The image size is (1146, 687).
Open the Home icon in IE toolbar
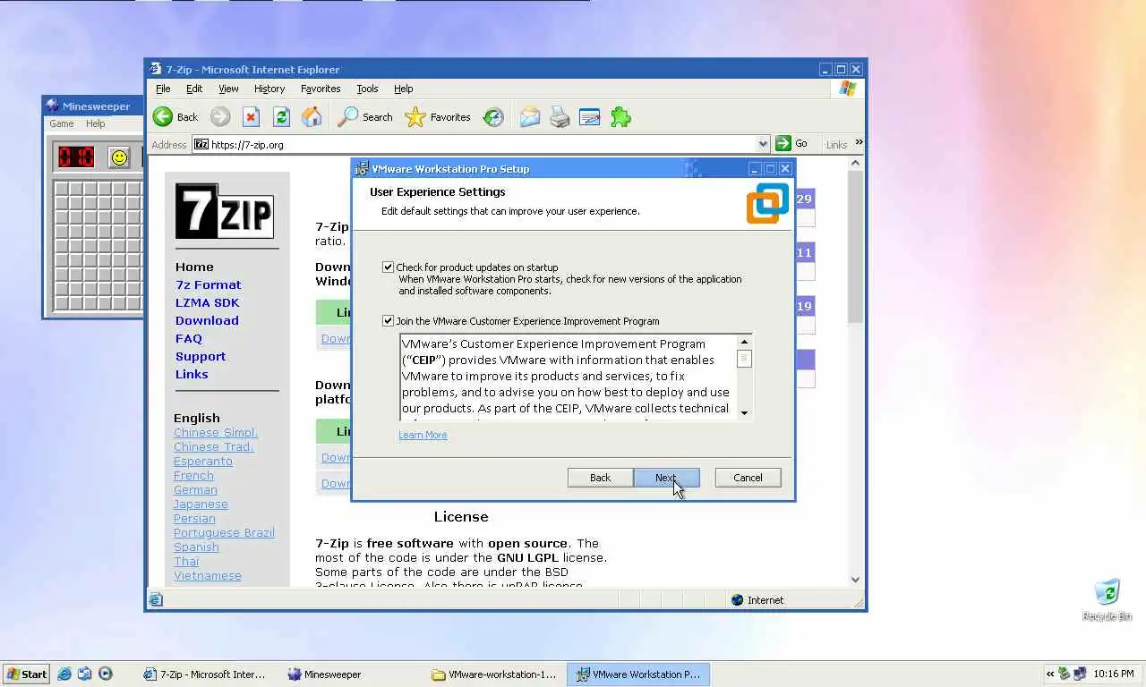[x=312, y=117]
